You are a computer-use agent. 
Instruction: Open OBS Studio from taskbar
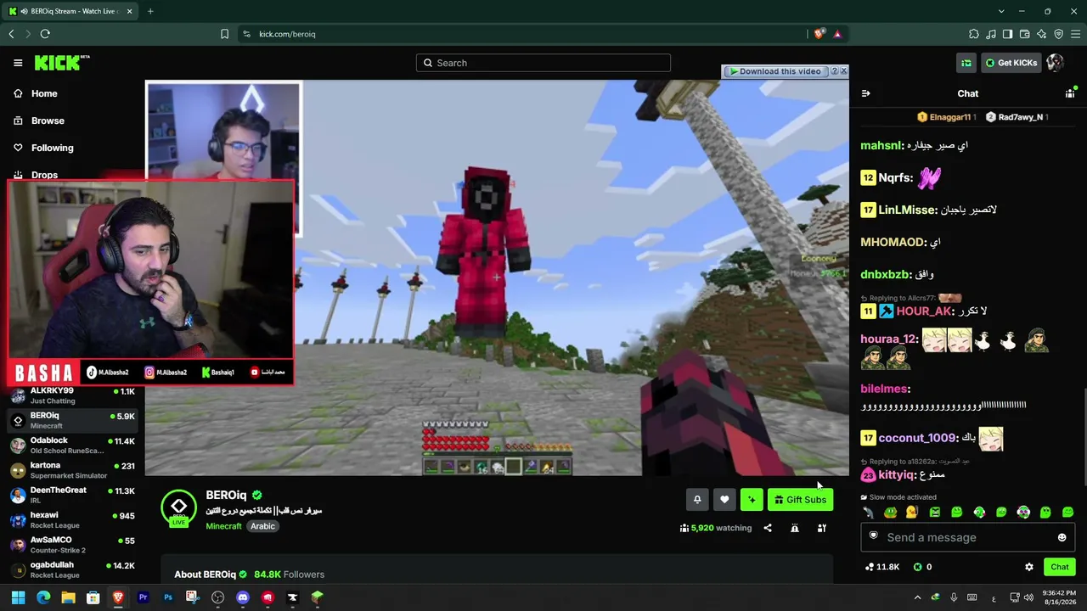click(218, 597)
